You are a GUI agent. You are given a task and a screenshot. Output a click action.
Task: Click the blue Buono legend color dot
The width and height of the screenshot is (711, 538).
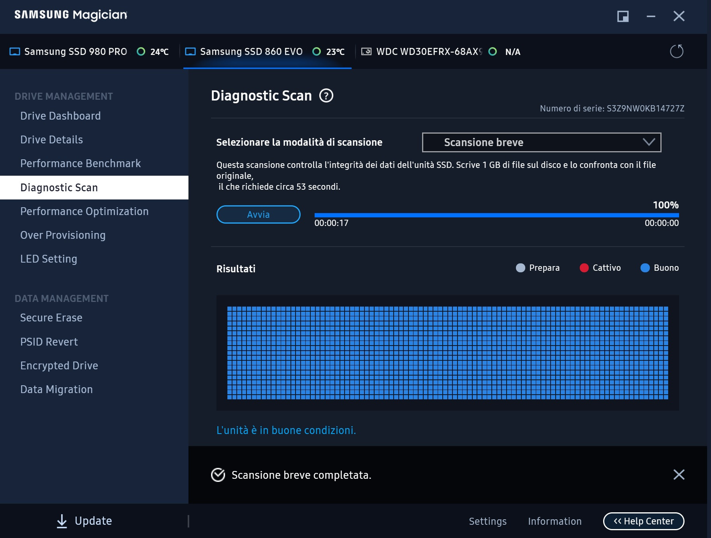[x=645, y=268]
